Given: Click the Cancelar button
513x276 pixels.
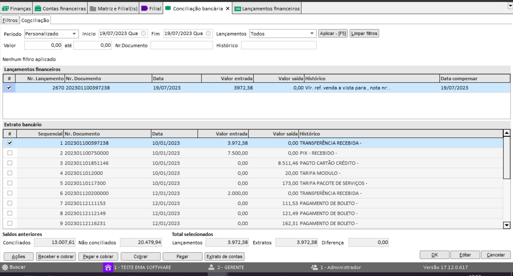Looking at the screenshot, I should 496,255.
